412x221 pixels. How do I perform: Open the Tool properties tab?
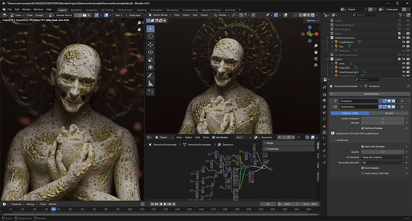pyautogui.click(x=324, y=87)
